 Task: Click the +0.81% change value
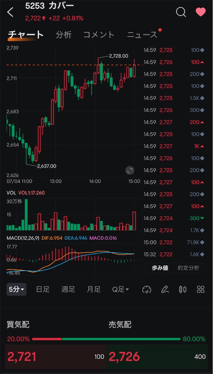pos(73,18)
